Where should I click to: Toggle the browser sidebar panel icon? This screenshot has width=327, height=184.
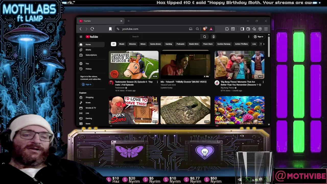tap(242, 29)
